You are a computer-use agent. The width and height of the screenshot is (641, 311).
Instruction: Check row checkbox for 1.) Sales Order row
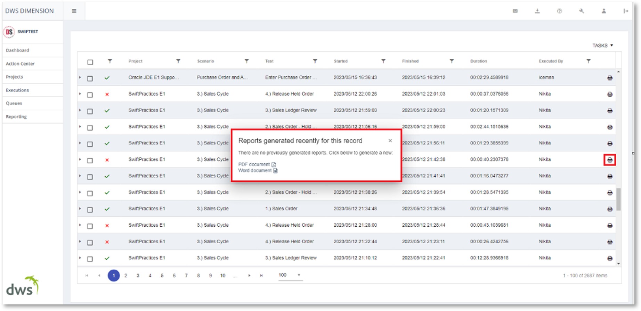coord(90,210)
